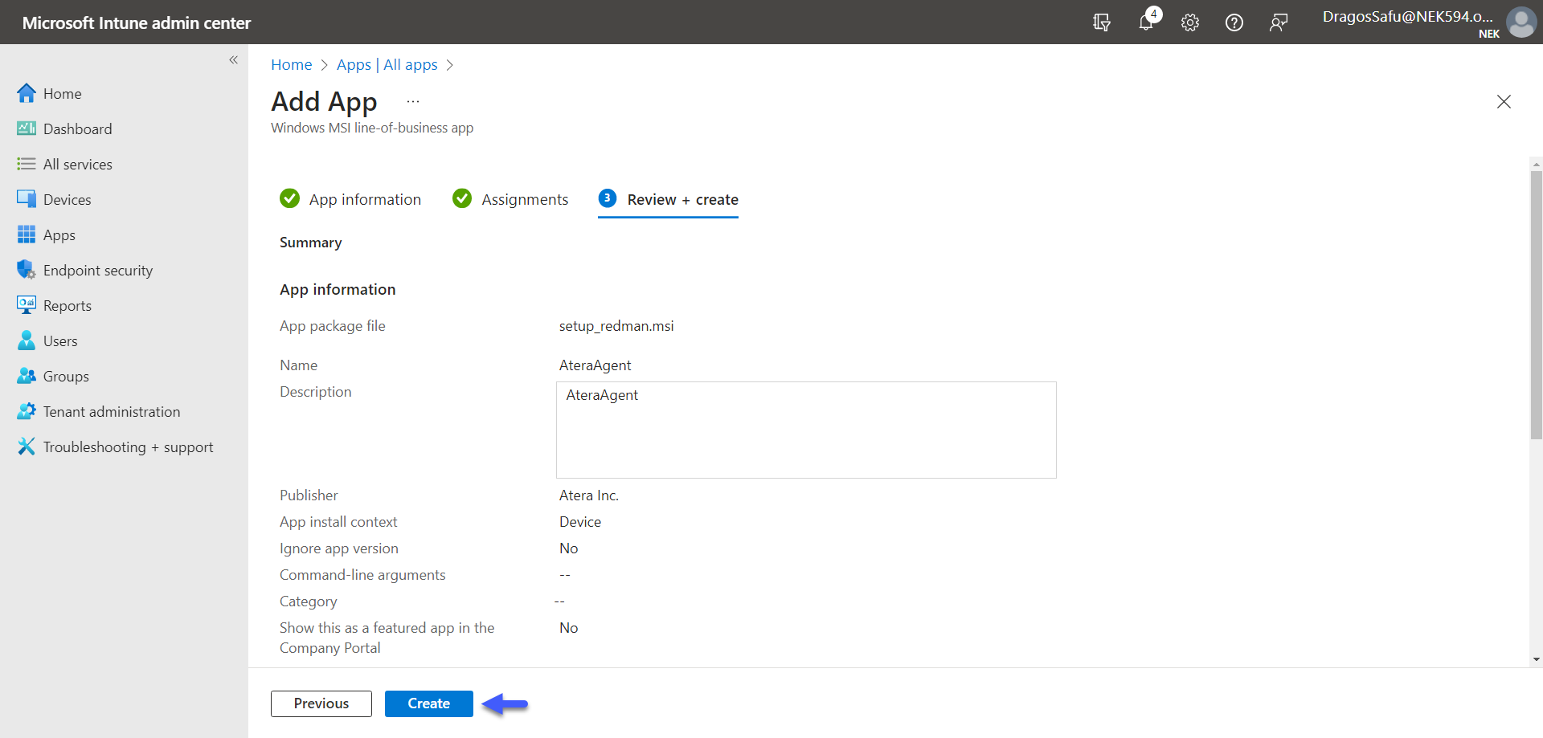The image size is (1543, 738).
Task: Click the Ignore app version label
Action: (x=339, y=548)
